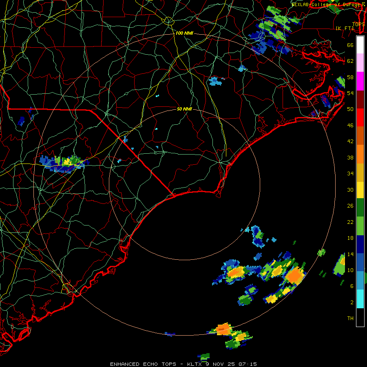Select the 50 legend value label

(x=350, y=109)
